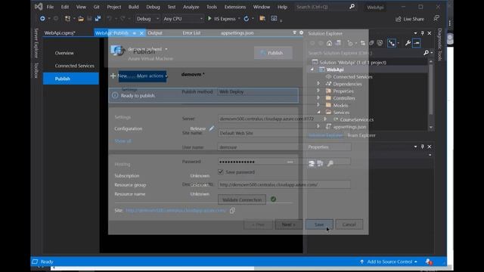This screenshot has height=272, width=484.
Task: Open the Any CPU platform dropdown
Action: pyautogui.click(x=183, y=19)
